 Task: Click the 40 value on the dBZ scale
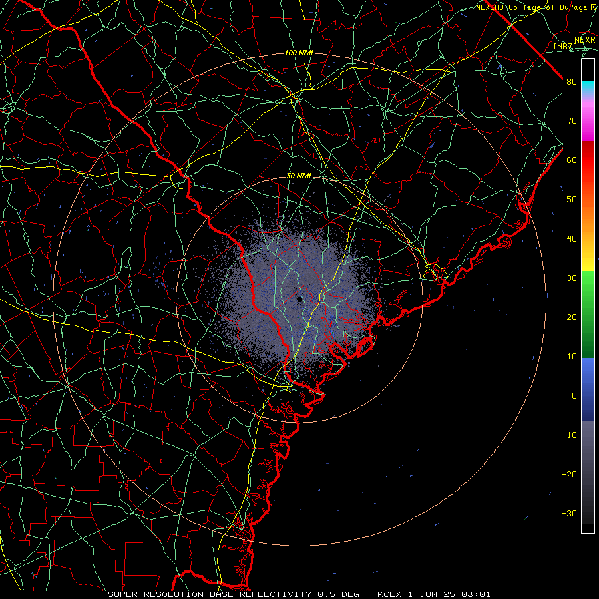coord(572,239)
